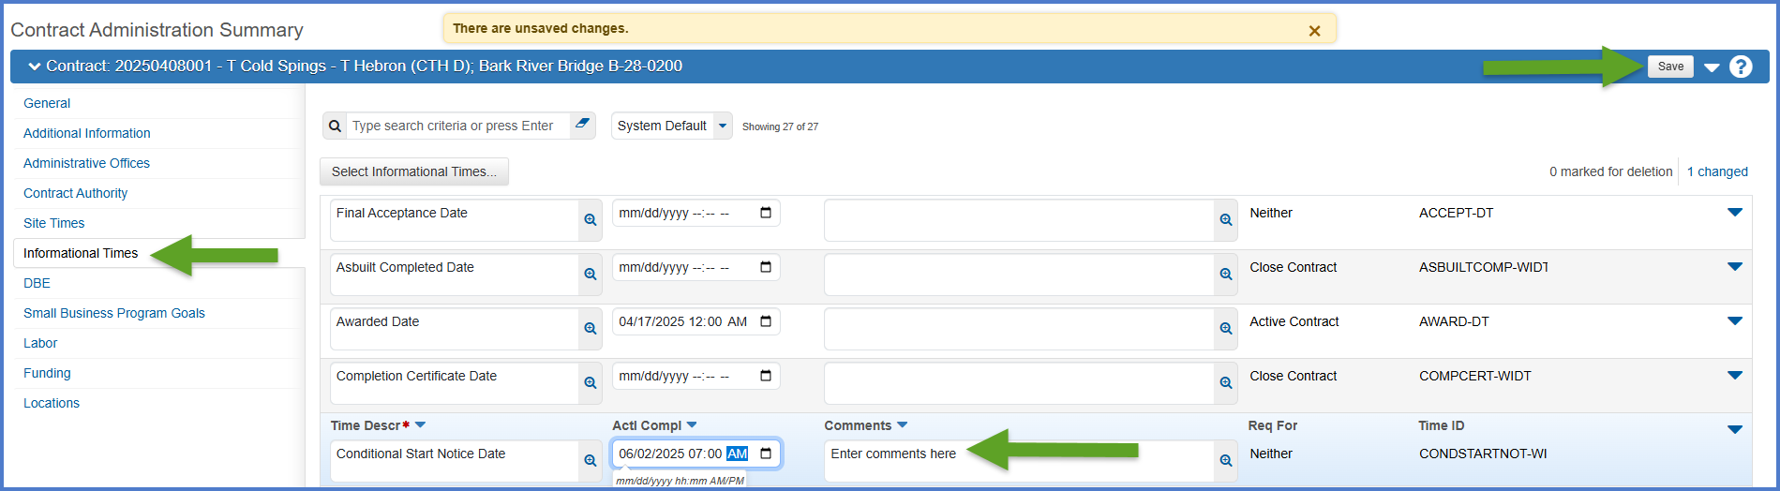This screenshot has height=491, width=1780.
Task: Click Select Informational Times button
Action: 413,171
